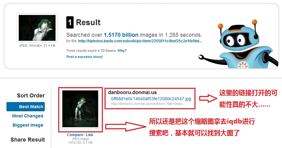Click the gray danbooru wiki/show URL

pos(148,104)
